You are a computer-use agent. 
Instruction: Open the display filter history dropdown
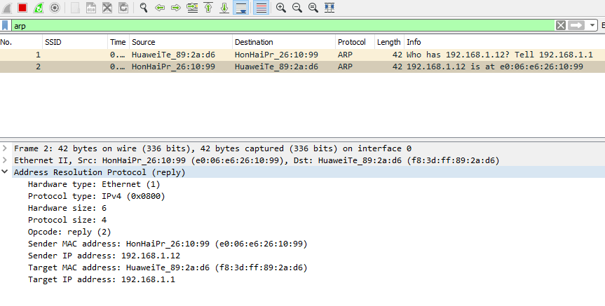click(593, 25)
